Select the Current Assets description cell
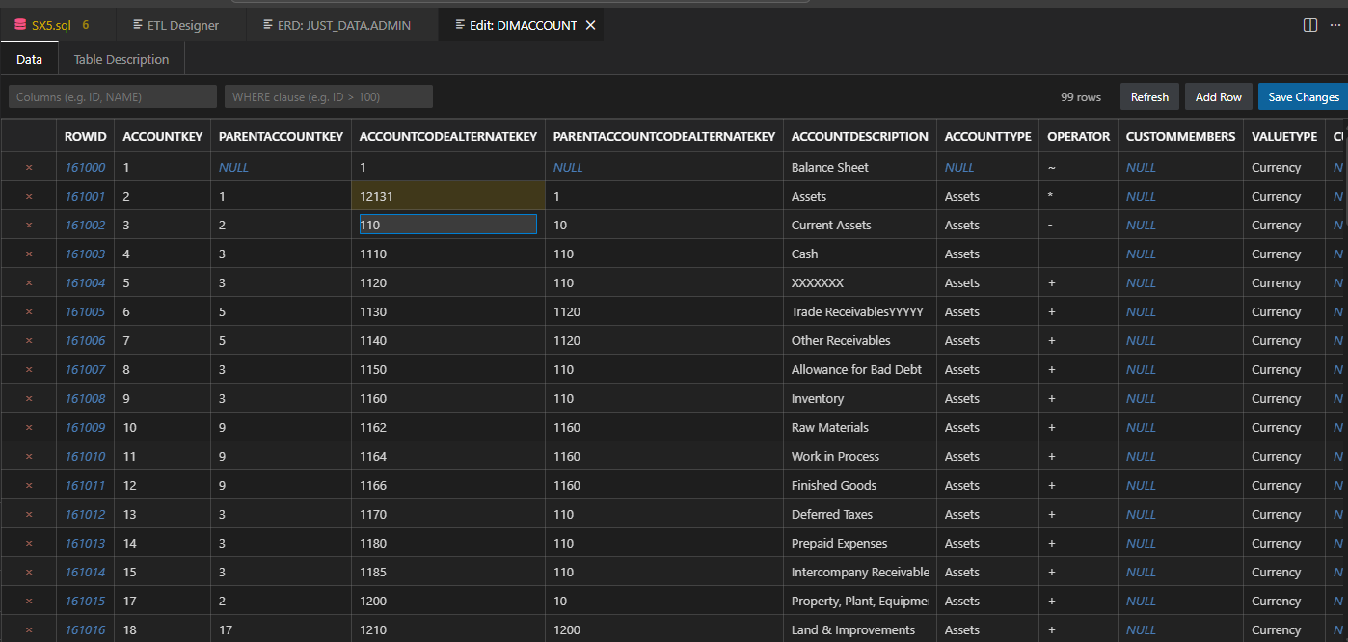This screenshot has width=1348, height=642. click(860, 225)
